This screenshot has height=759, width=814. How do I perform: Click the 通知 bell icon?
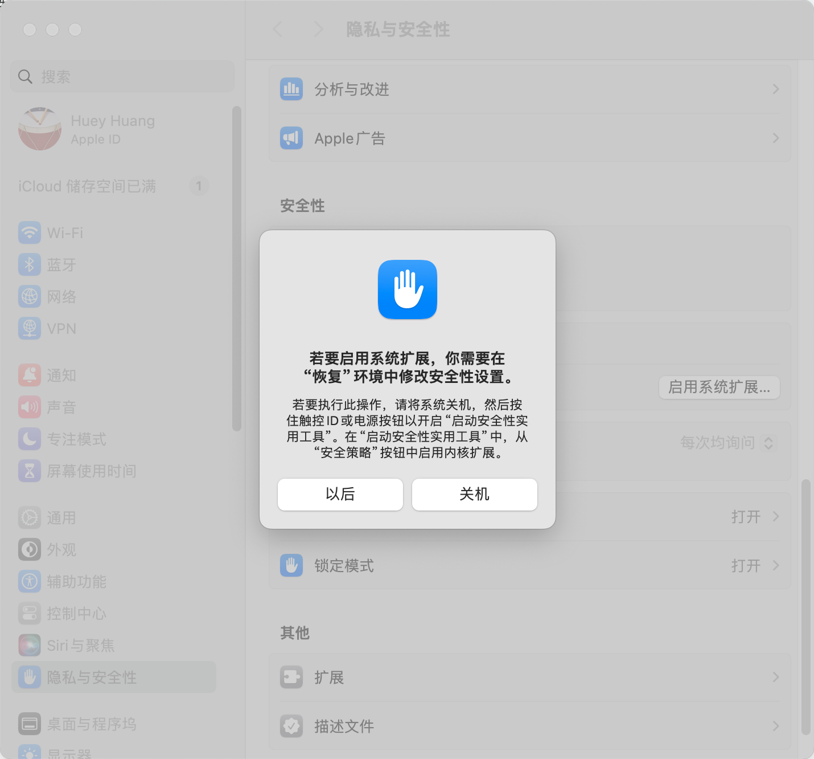30,375
